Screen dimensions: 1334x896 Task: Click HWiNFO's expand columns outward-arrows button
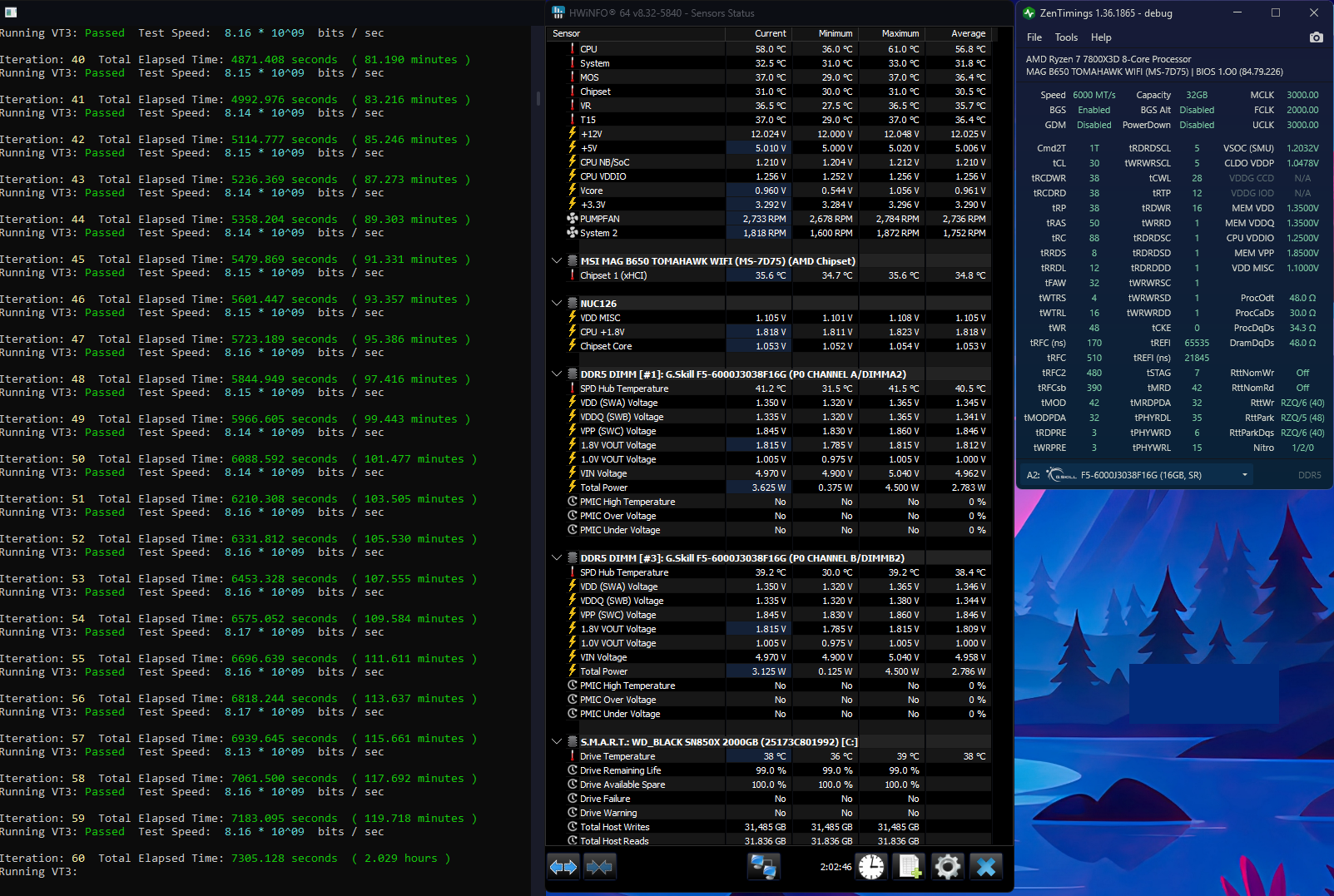click(563, 867)
